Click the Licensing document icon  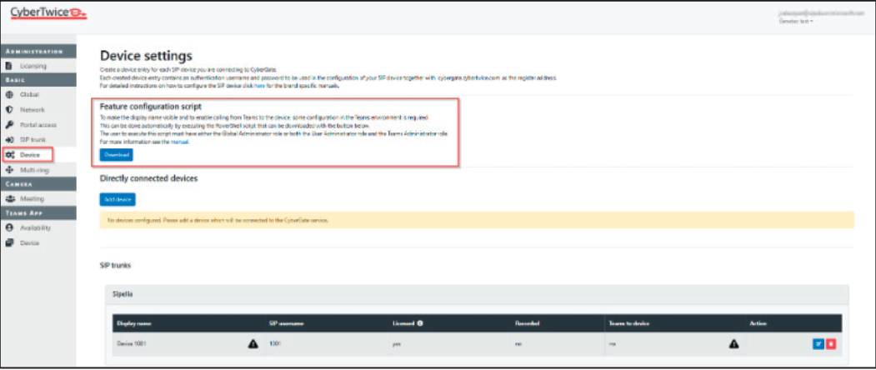[x=9, y=66]
